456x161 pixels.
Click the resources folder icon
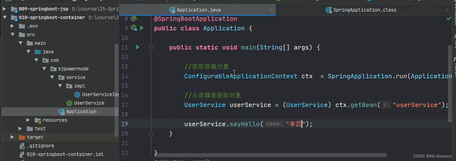[38, 120]
